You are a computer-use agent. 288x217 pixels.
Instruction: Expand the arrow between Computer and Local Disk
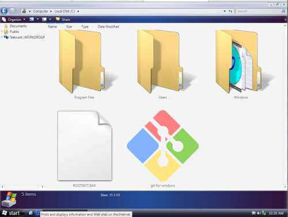click(51, 12)
